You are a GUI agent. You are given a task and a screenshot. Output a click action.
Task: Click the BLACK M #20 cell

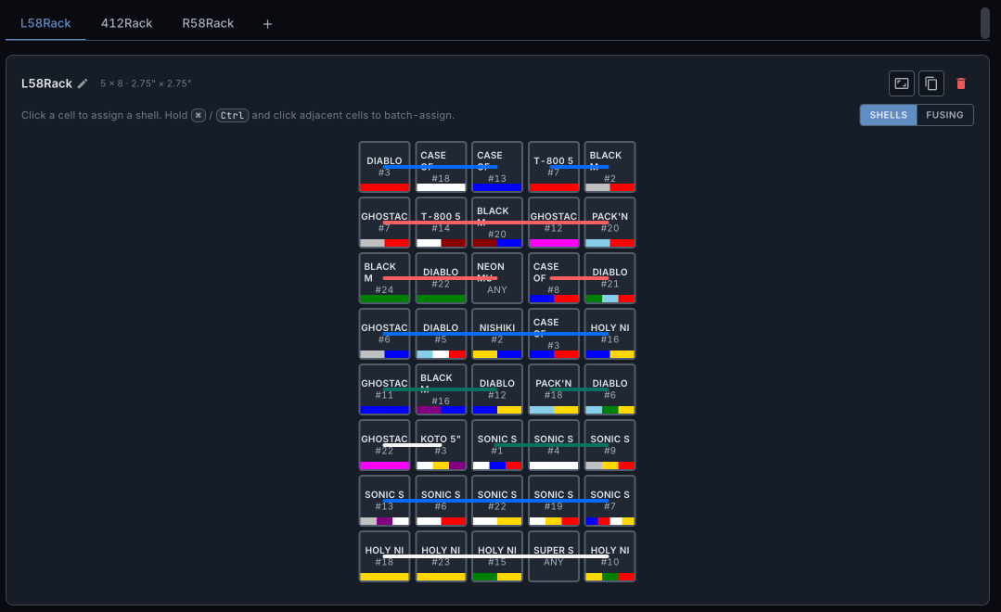(497, 222)
